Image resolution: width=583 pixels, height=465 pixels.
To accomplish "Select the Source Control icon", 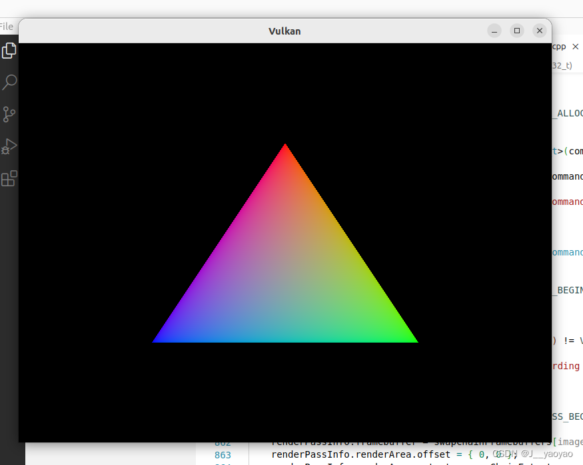I will pos(9,114).
